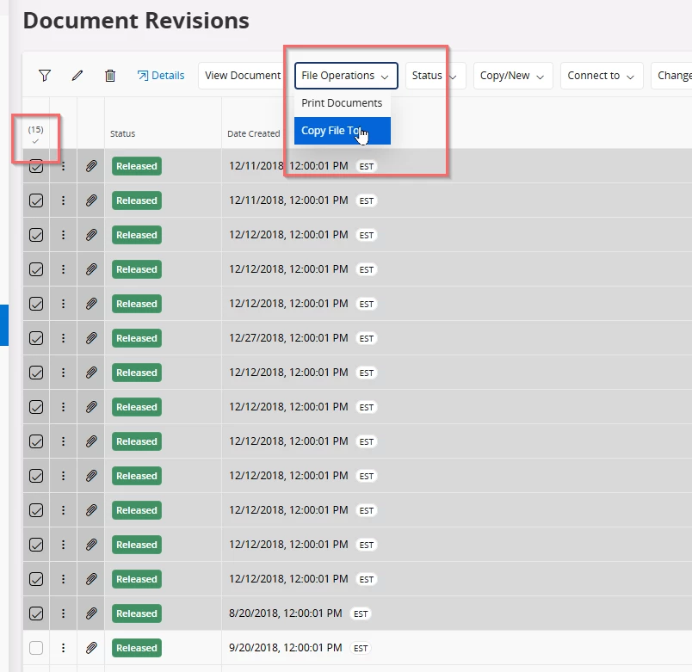Click paperclip attachment icon in 8/20/2018 row
Screen dimensions: 692x672
[91, 613]
